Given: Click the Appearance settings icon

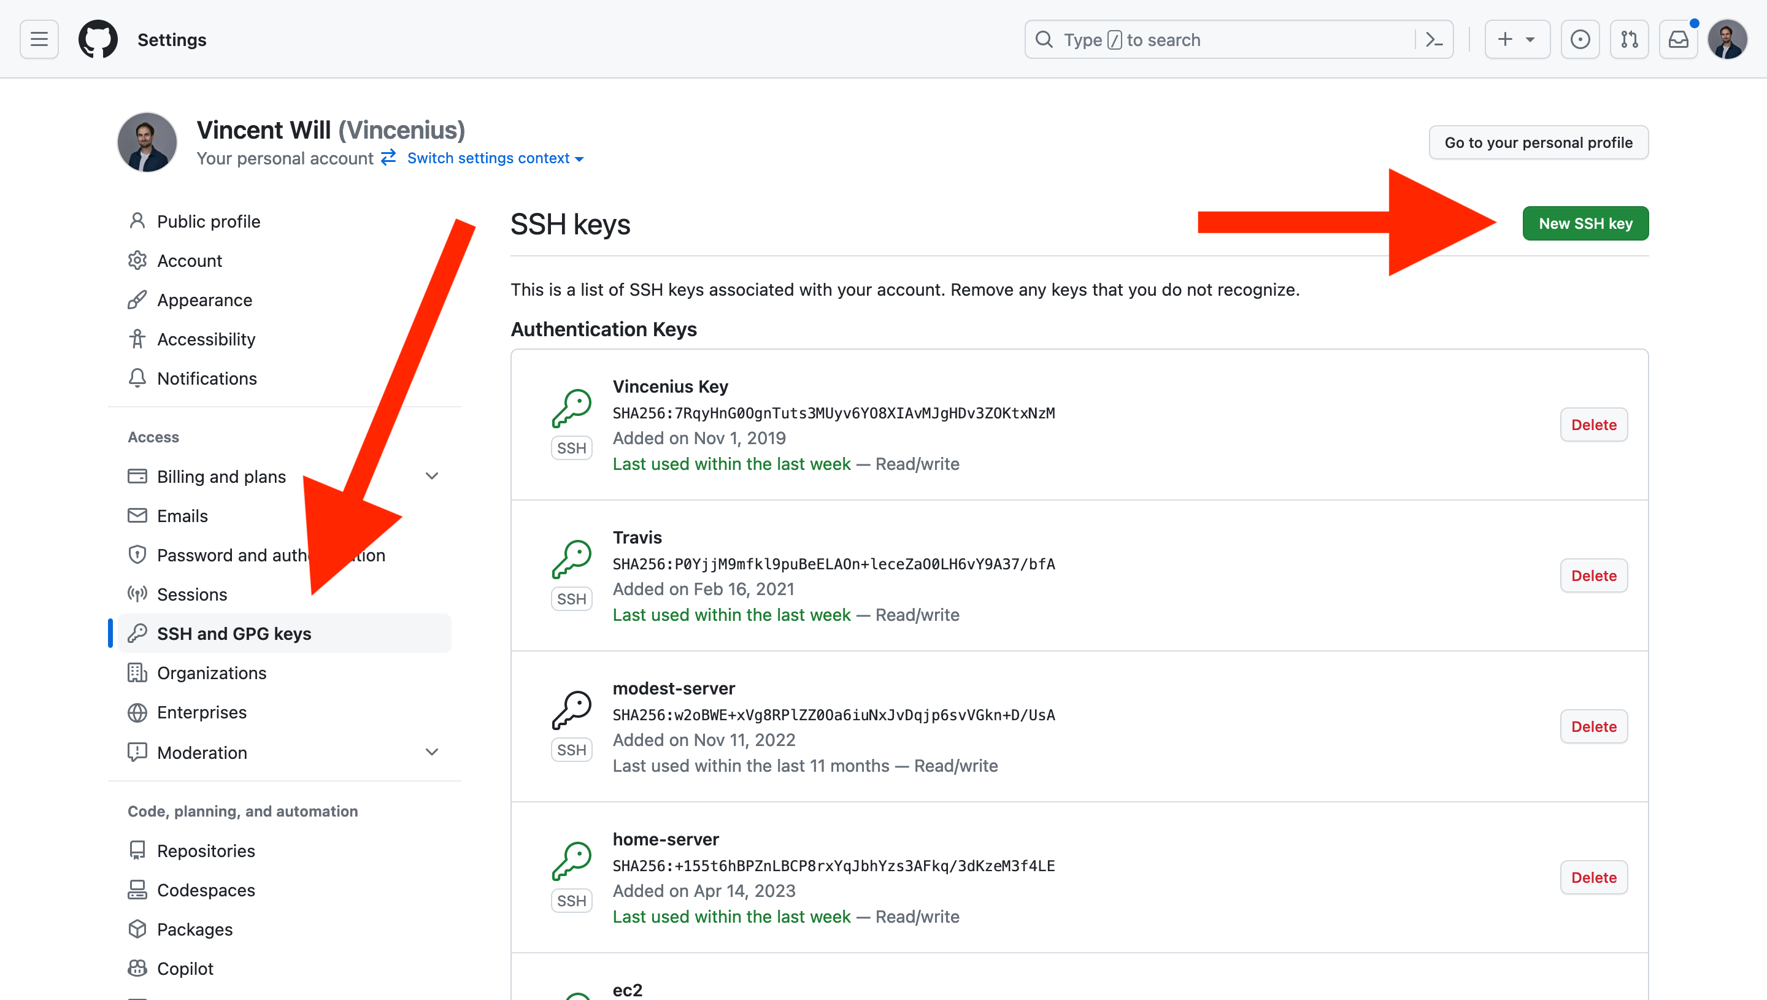Looking at the screenshot, I should coord(137,300).
